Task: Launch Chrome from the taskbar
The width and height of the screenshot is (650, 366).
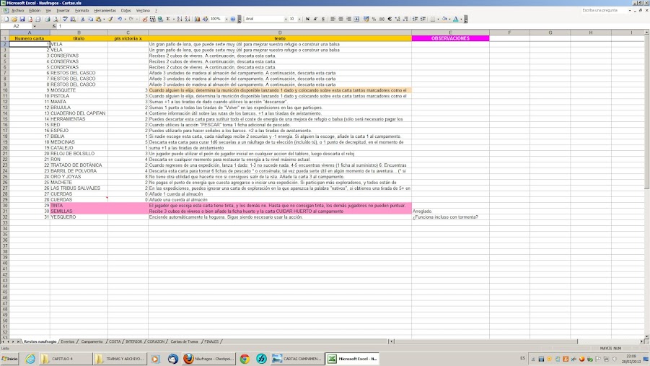Action: (x=245, y=359)
